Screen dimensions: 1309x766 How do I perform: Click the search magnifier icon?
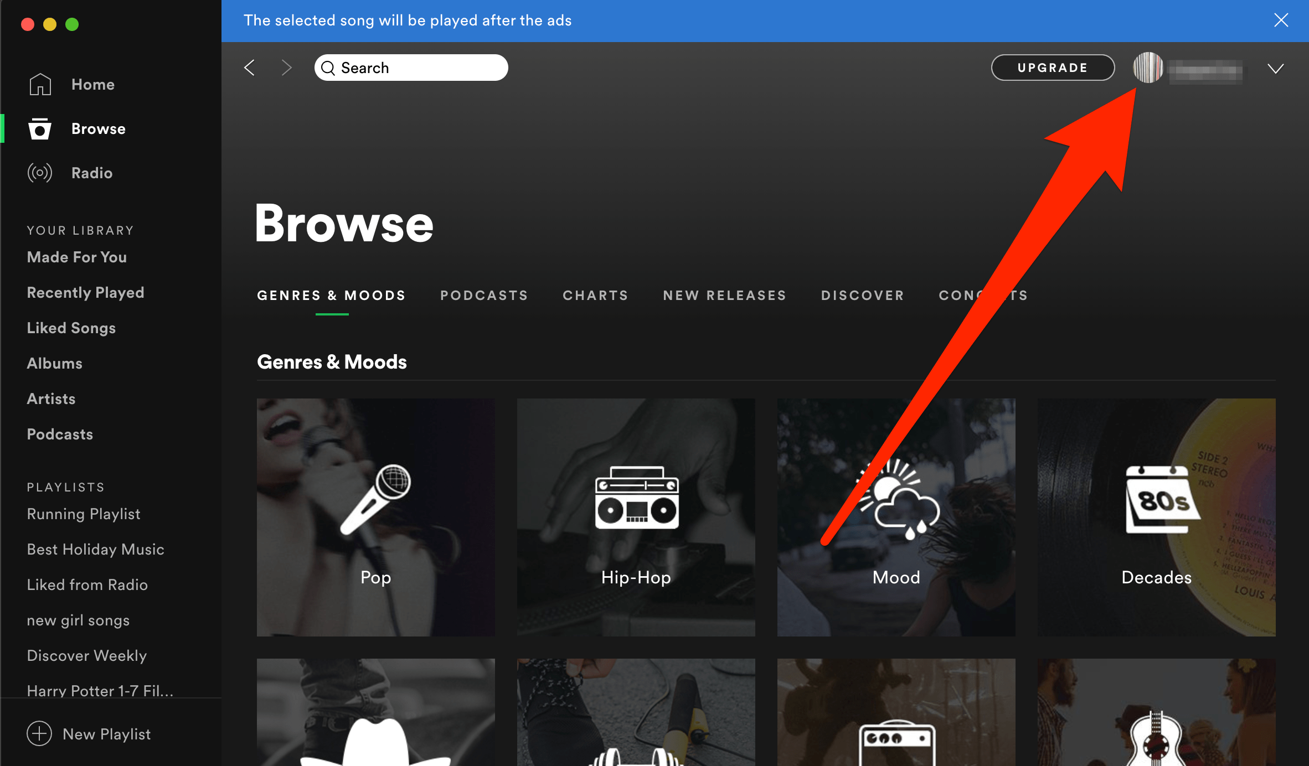click(x=328, y=68)
